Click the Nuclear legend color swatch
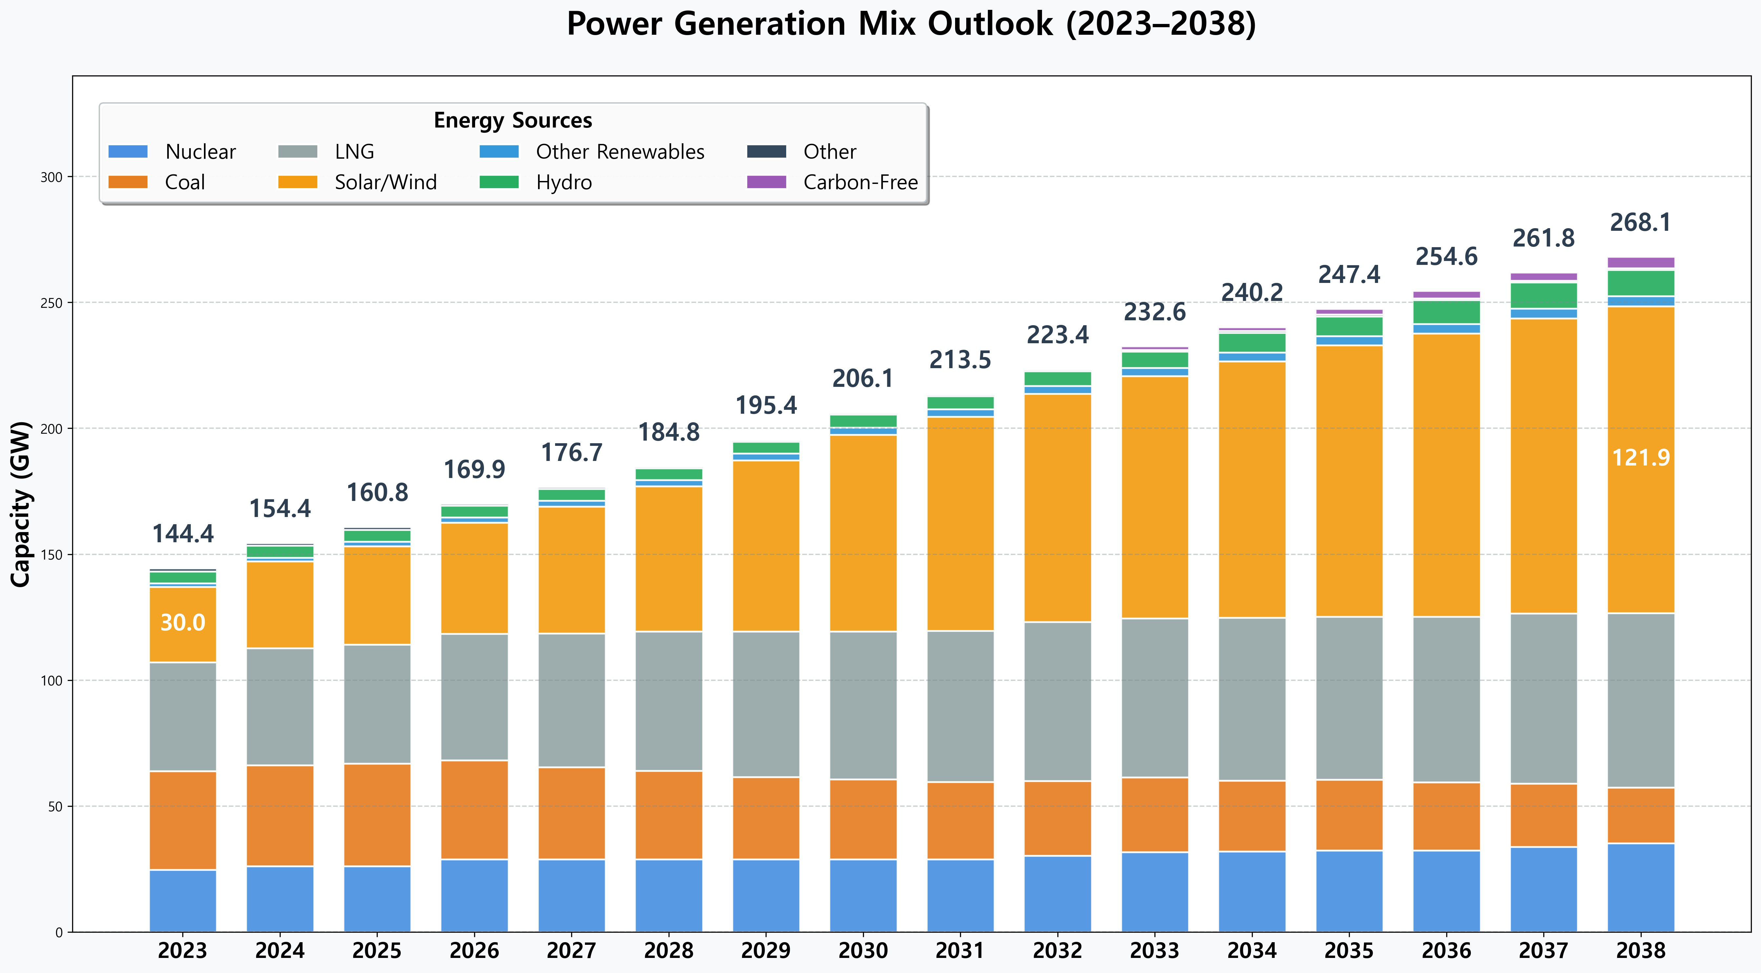 [x=128, y=151]
